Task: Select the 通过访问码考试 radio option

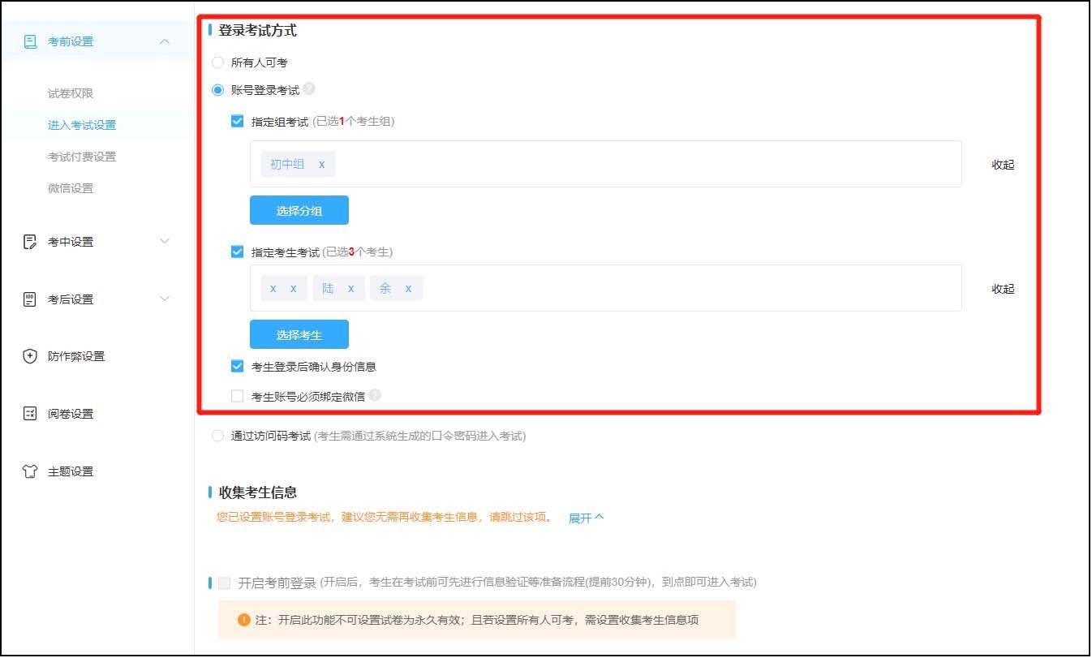Action: [217, 436]
